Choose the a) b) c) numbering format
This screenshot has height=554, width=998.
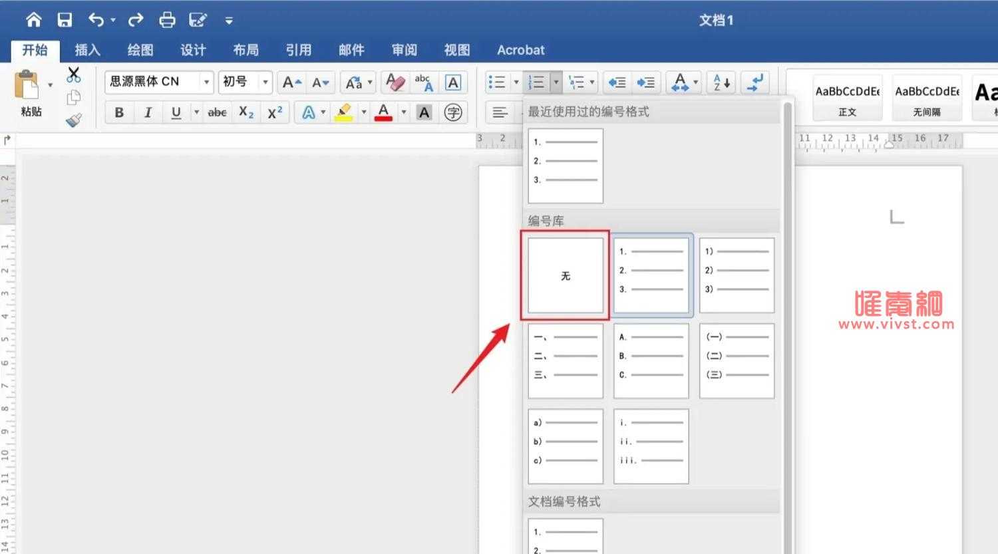click(566, 446)
